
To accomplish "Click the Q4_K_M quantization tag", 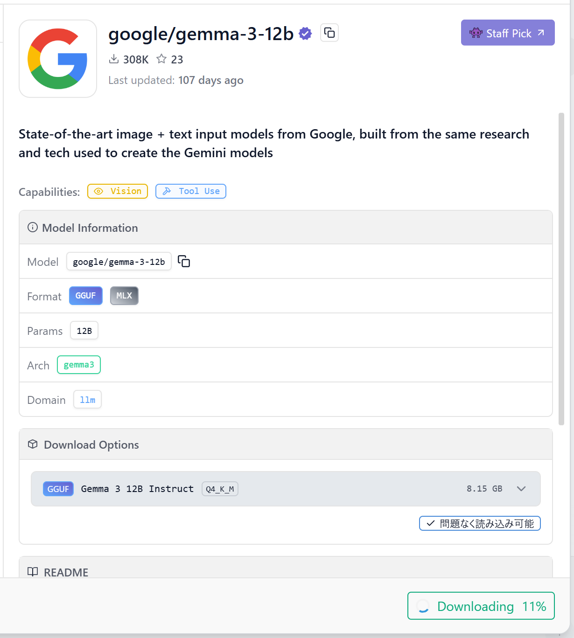I will [x=220, y=489].
